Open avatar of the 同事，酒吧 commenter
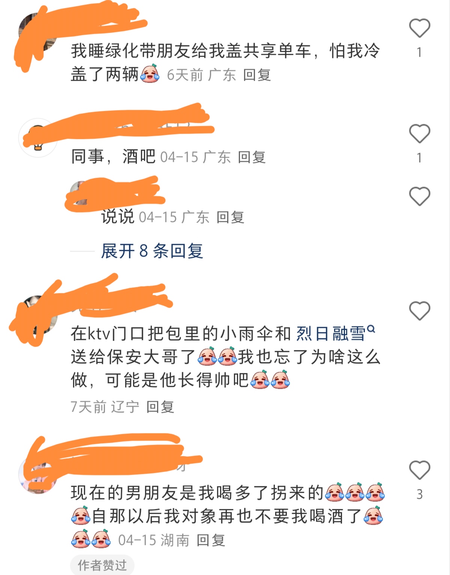450x575 pixels. point(38,137)
